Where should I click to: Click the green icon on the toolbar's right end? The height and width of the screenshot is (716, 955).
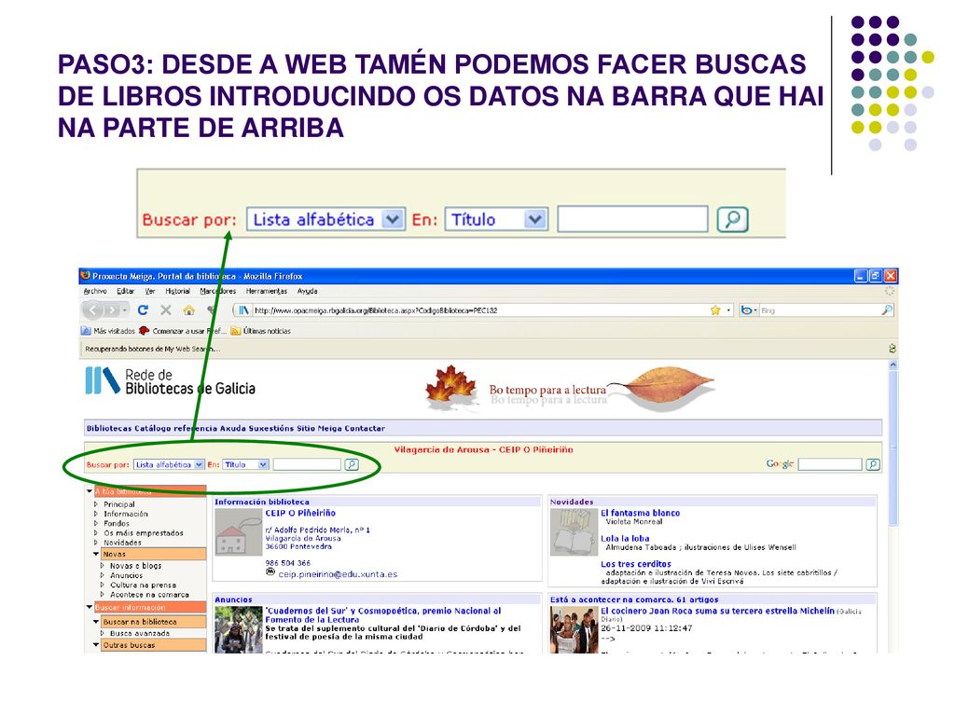893,349
